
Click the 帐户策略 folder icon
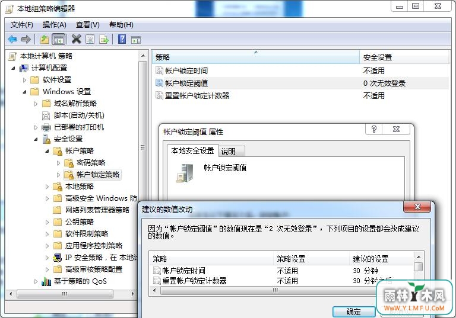[58, 151]
